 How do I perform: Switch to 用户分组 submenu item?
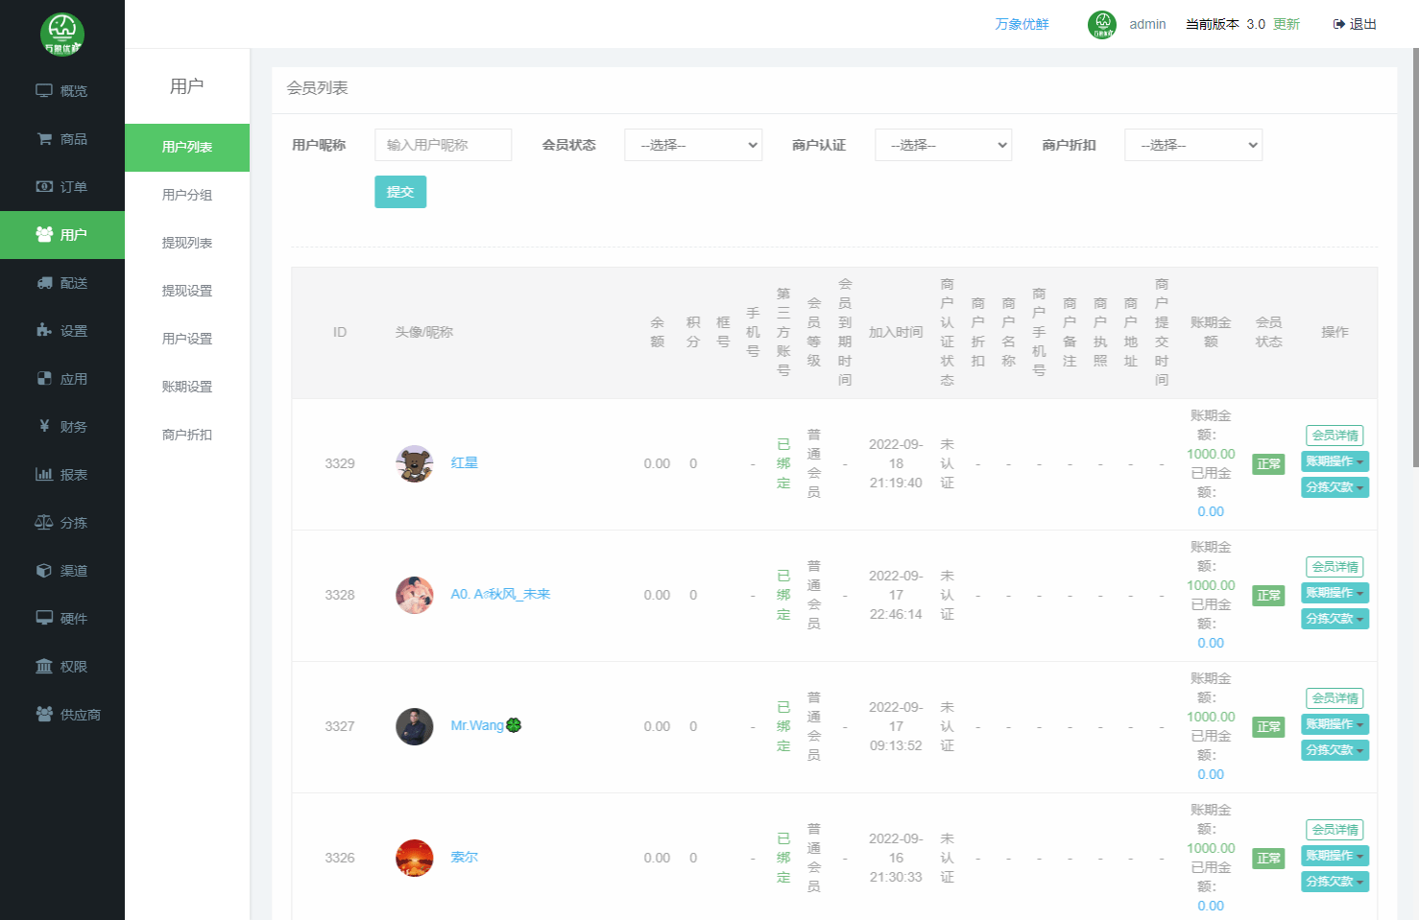[x=187, y=195]
